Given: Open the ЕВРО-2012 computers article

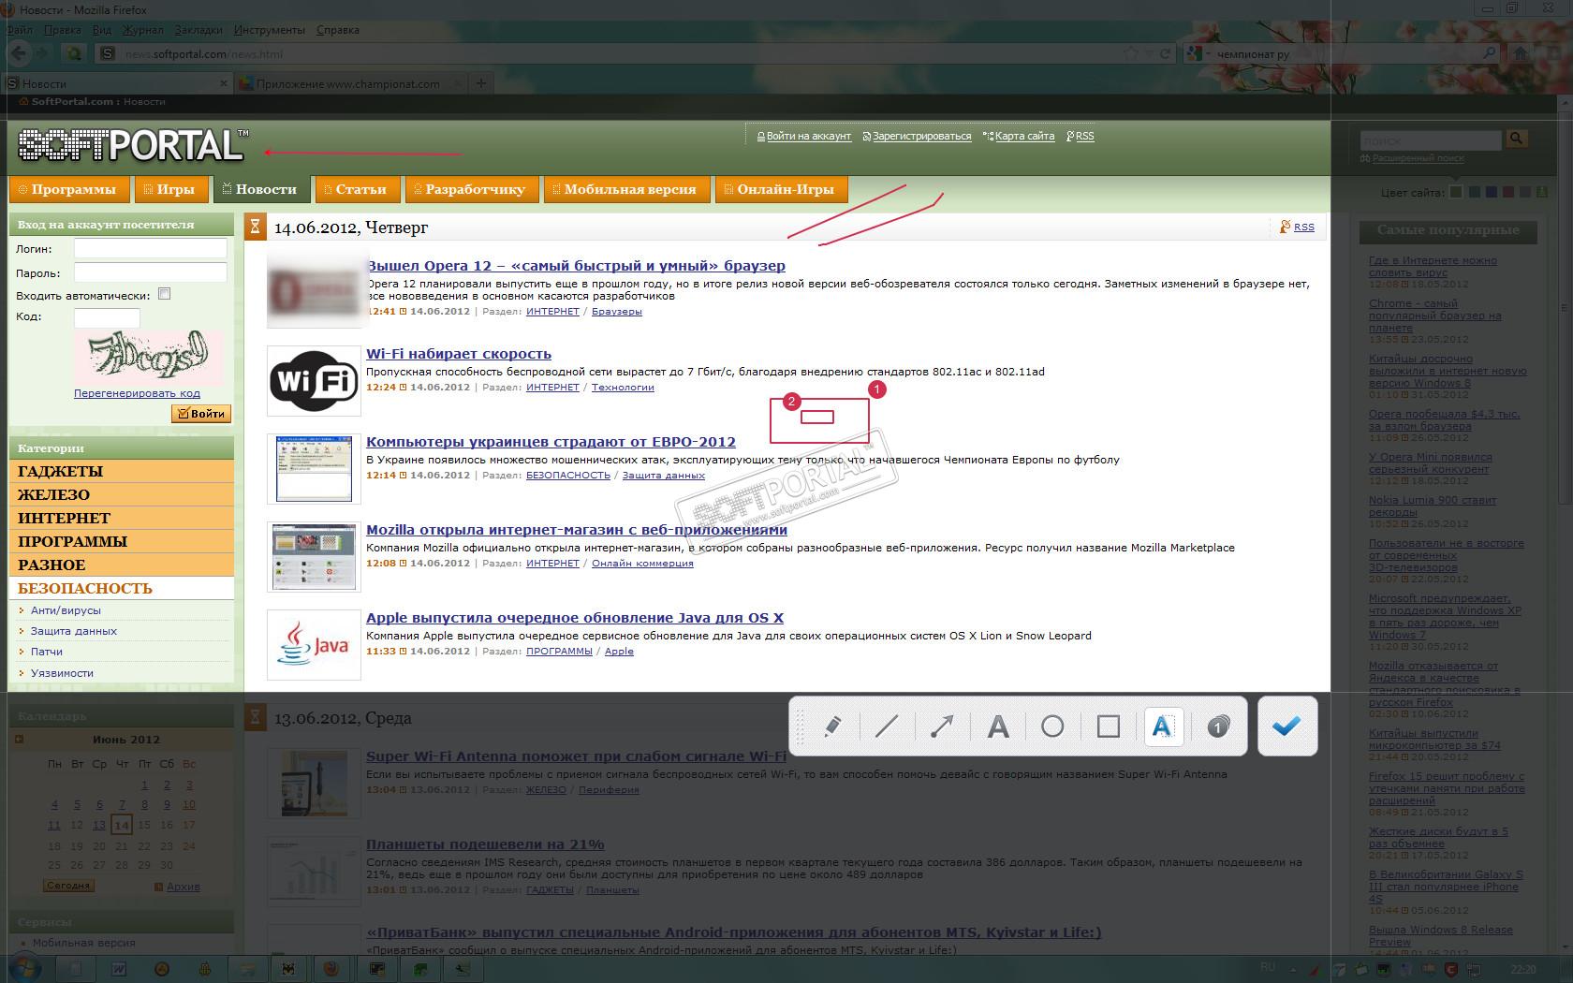Looking at the screenshot, I should 551,442.
